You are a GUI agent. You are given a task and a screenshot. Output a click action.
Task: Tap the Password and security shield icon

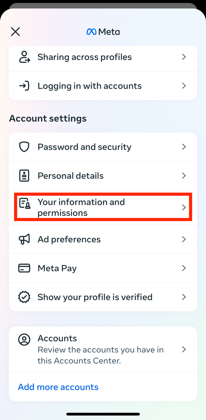[x=24, y=147]
